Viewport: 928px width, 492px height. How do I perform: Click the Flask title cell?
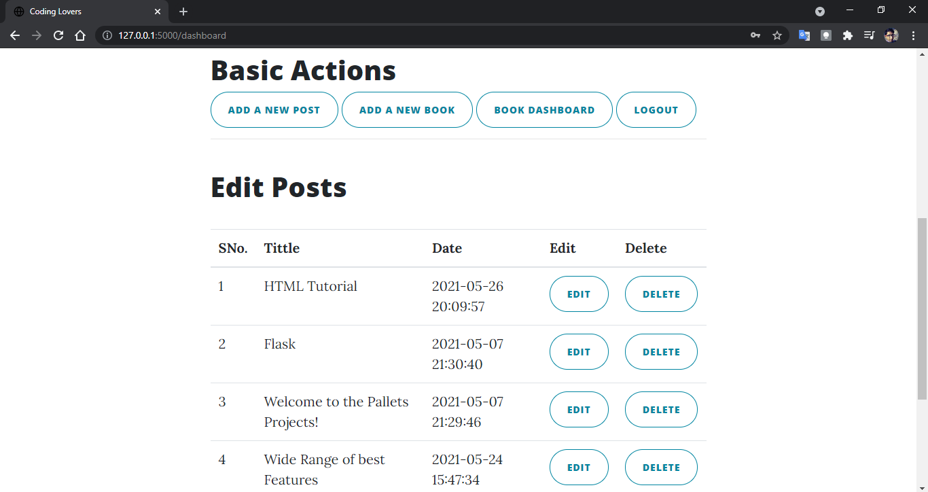coord(280,344)
